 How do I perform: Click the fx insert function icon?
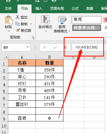point(66,47)
